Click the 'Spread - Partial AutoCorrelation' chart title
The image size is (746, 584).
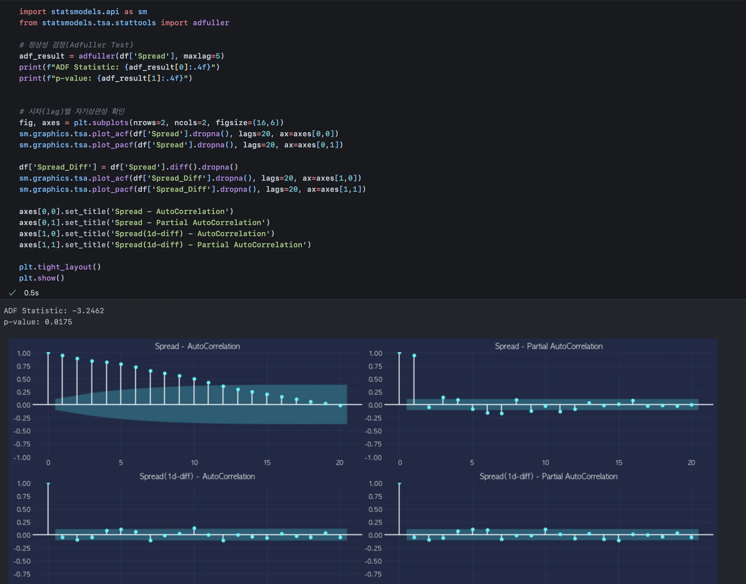click(x=549, y=346)
